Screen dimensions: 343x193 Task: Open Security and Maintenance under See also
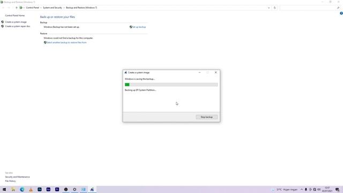tap(17, 177)
